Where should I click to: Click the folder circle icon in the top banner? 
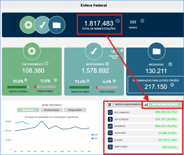(57, 25)
